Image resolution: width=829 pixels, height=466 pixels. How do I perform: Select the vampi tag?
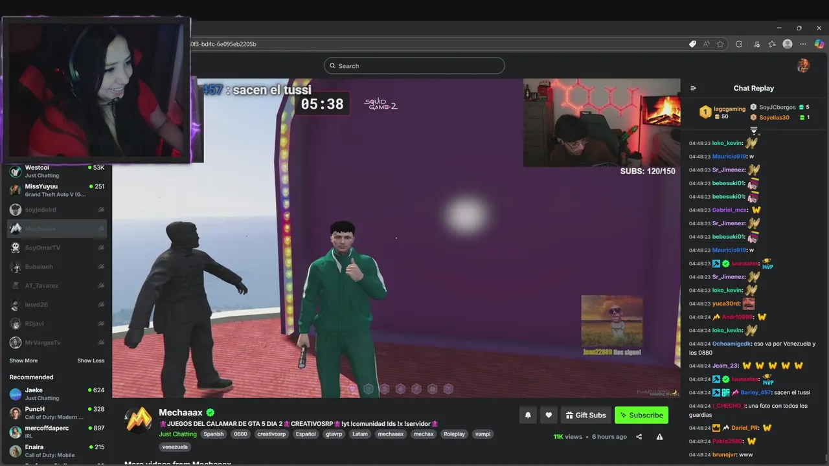[483, 434]
